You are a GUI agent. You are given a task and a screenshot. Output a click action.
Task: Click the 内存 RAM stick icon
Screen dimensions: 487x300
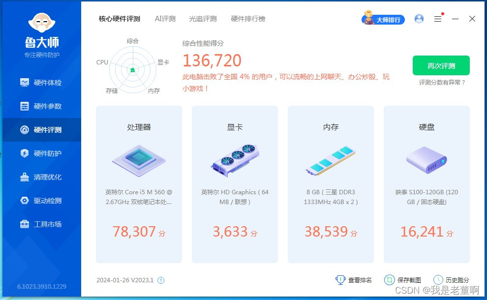point(331,161)
